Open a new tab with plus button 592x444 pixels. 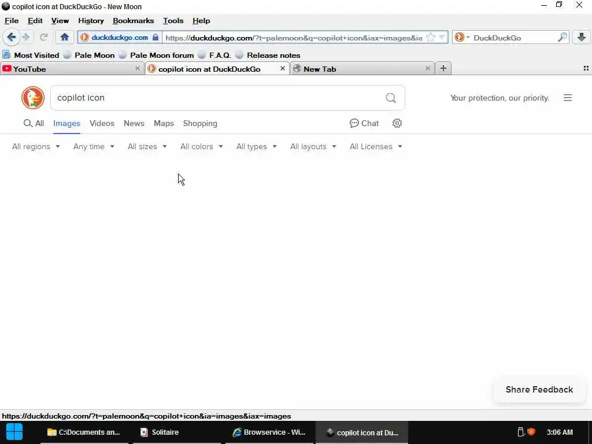coord(443,68)
